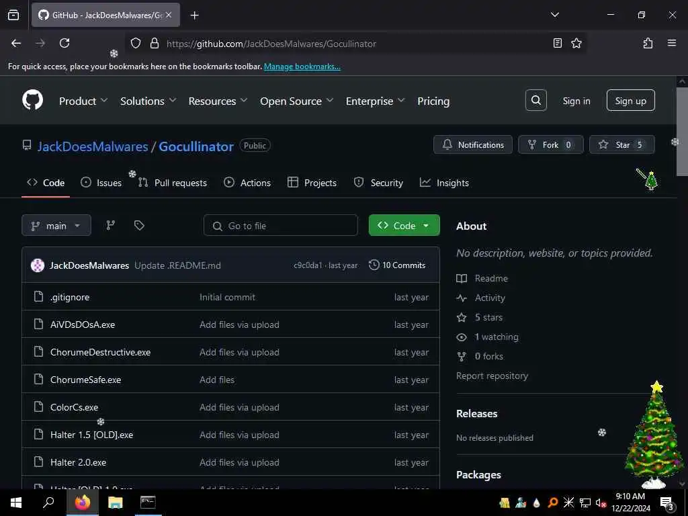Expand the Product menu
688x516 pixels.
83,101
